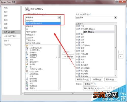Click the icon beside 幻灯片母版 in commands list
The image size is (127, 102).
tap(27, 74)
